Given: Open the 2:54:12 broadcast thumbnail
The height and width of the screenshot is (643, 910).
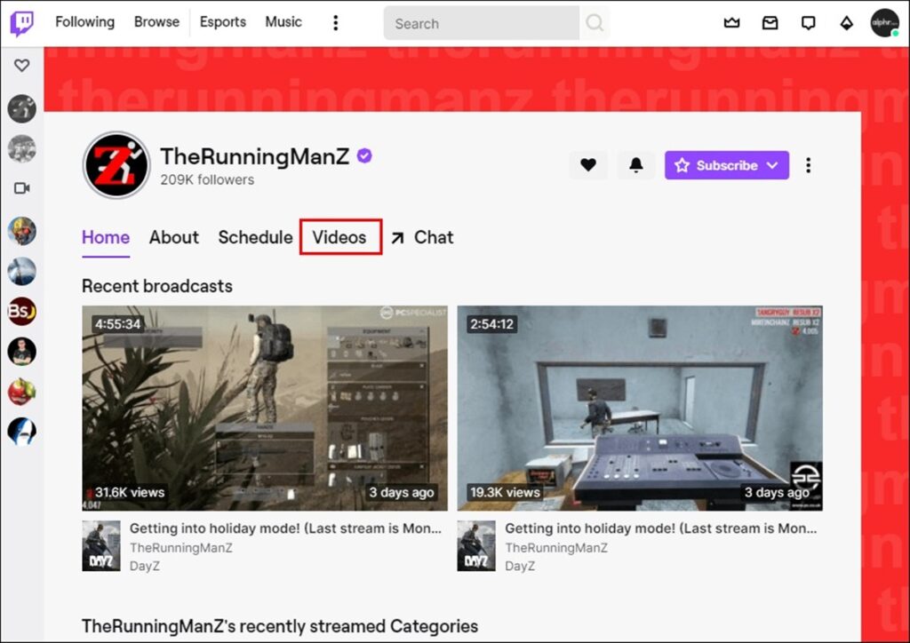Looking at the screenshot, I should [640, 409].
